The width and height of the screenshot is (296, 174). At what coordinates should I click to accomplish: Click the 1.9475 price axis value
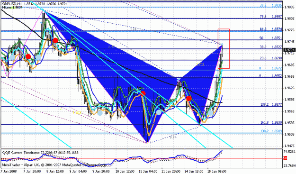[x=289, y=146]
